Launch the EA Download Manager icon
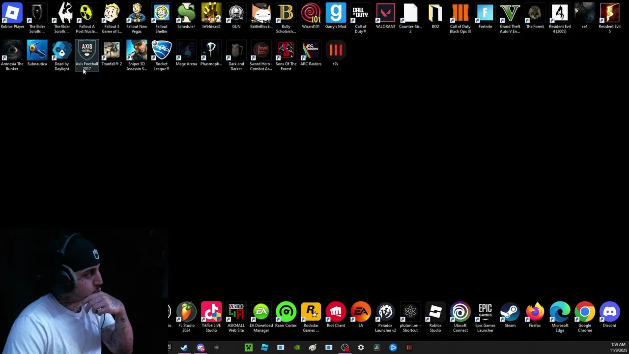629x354 pixels. tap(261, 318)
